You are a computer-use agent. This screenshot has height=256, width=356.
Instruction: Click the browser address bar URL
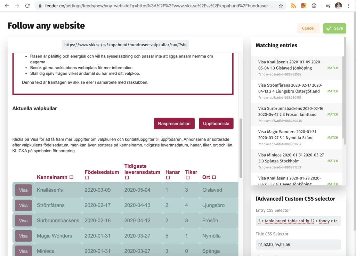pyautogui.click(x=159, y=6)
